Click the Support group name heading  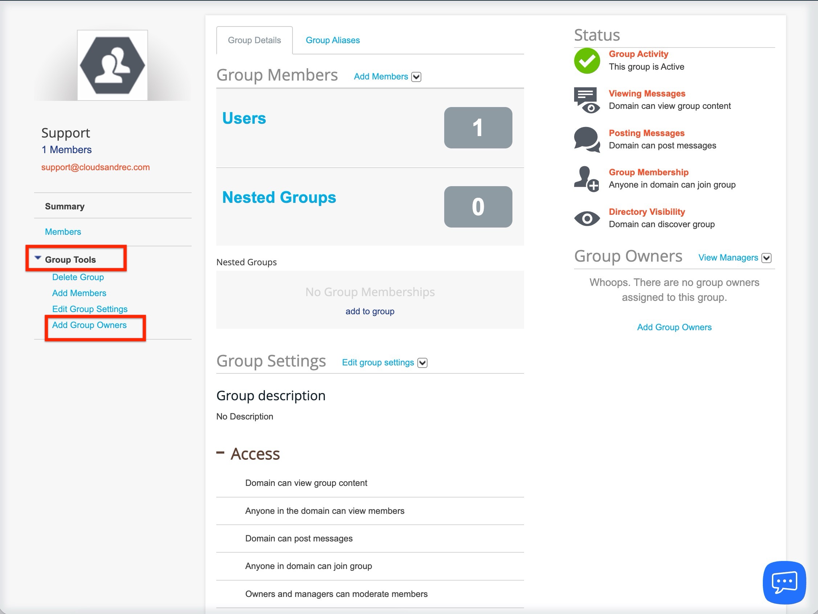(x=66, y=133)
